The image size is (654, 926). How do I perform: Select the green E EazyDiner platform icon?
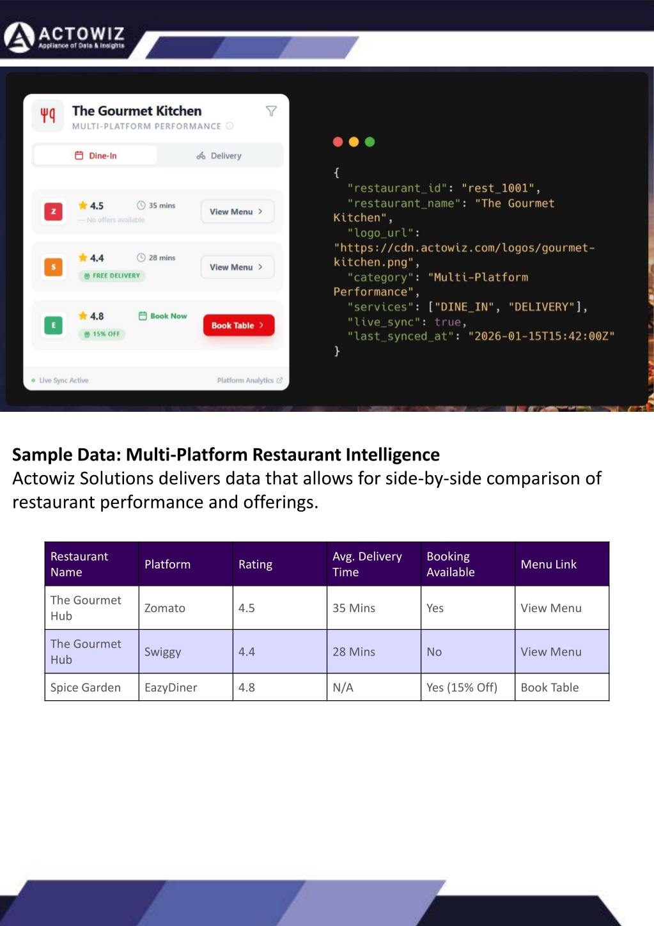coord(53,325)
